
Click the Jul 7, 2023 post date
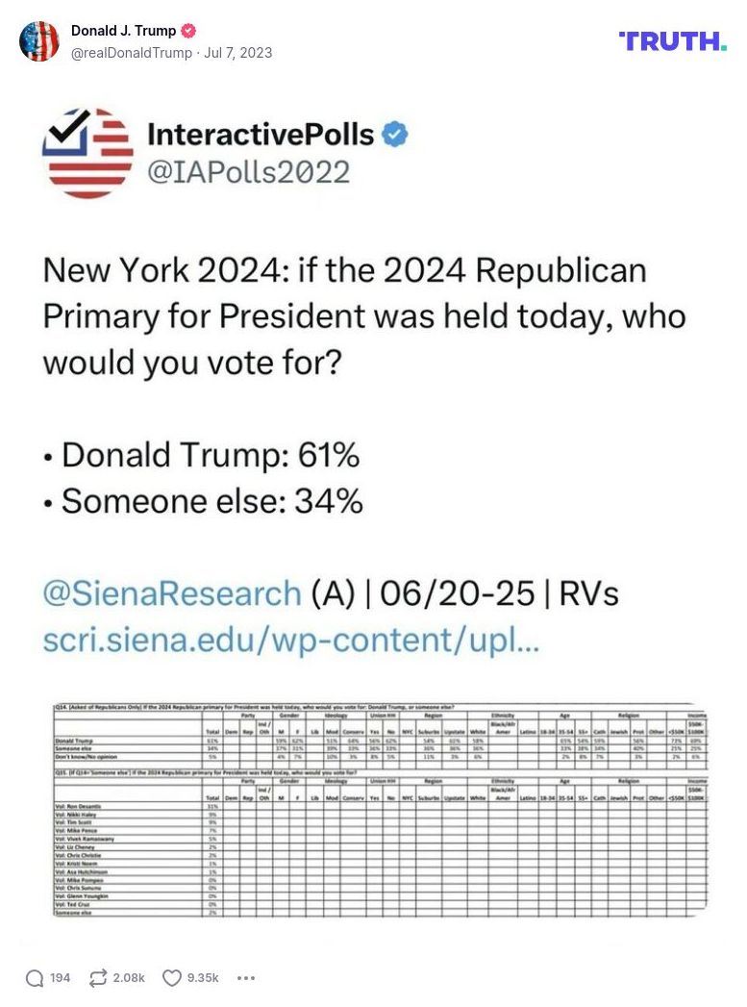(x=237, y=53)
